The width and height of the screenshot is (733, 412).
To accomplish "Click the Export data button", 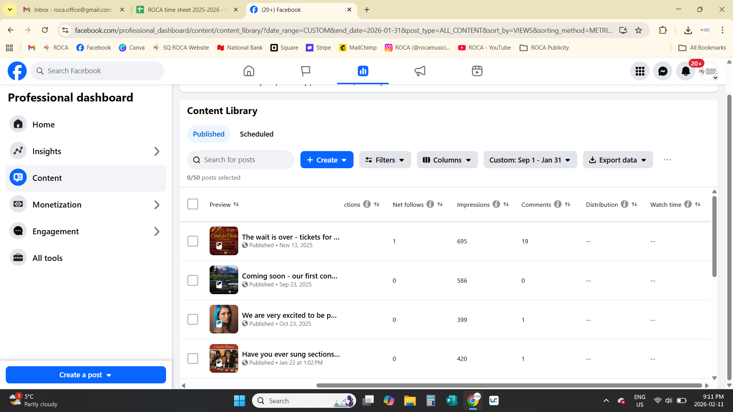I will click(618, 160).
